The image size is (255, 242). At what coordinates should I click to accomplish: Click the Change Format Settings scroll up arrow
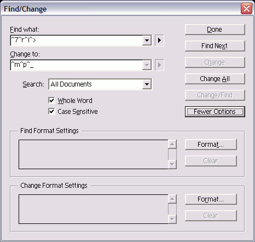coord(172,199)
